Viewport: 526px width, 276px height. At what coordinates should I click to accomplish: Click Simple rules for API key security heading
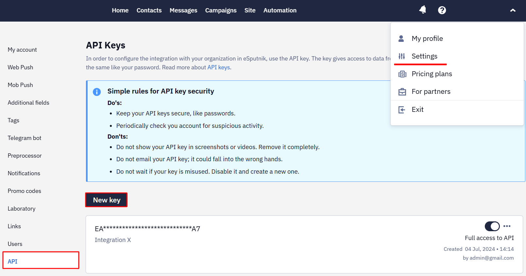pos(161,91)
